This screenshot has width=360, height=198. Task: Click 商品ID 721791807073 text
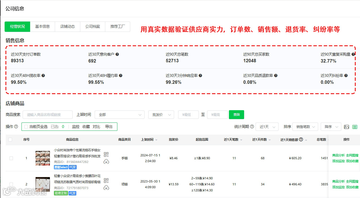[x=71, y=188]
